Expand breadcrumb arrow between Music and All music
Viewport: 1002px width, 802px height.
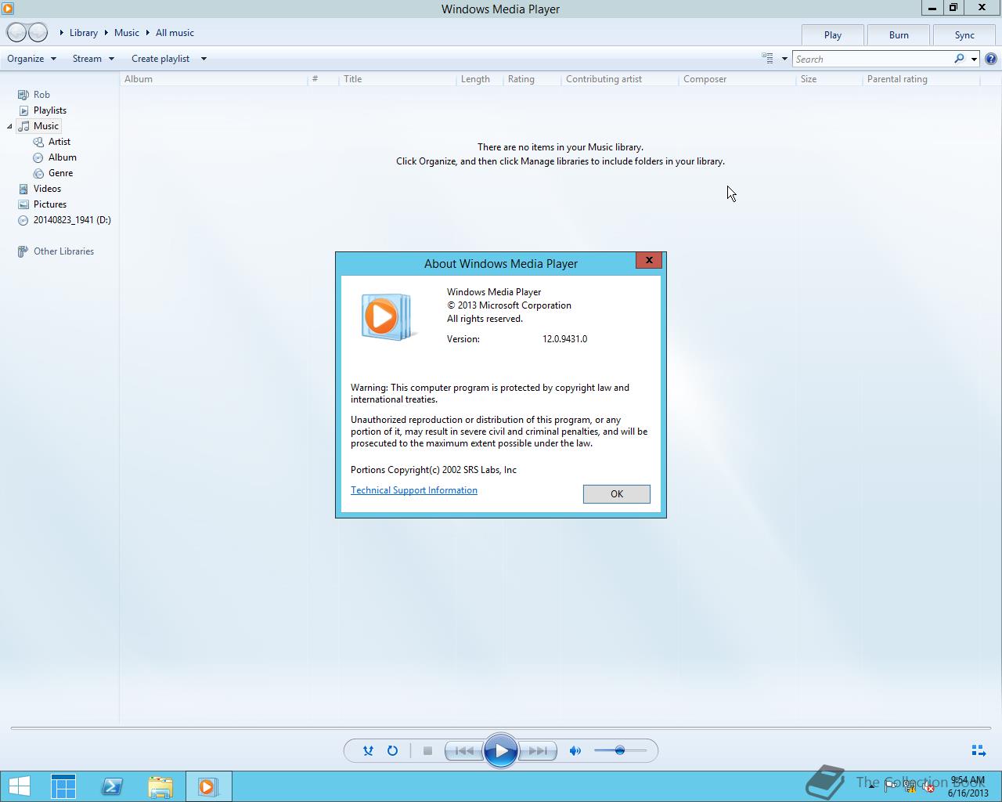coord(147,33)
